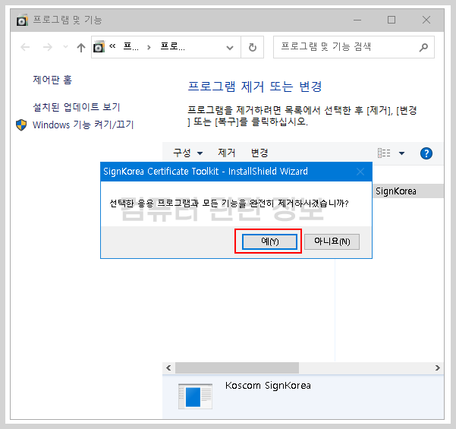Image resolution: width=456 pixels, height=429 pixels.
Task: Open the 제어판 홈 link
Action: [x=52, y=80]
